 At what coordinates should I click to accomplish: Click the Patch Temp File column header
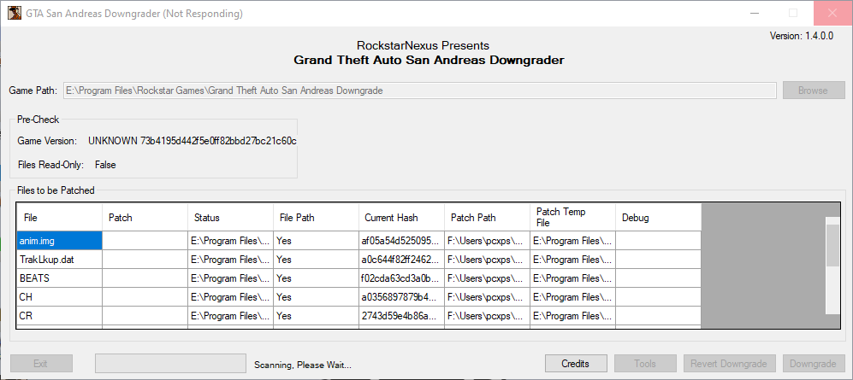(572, 217)
